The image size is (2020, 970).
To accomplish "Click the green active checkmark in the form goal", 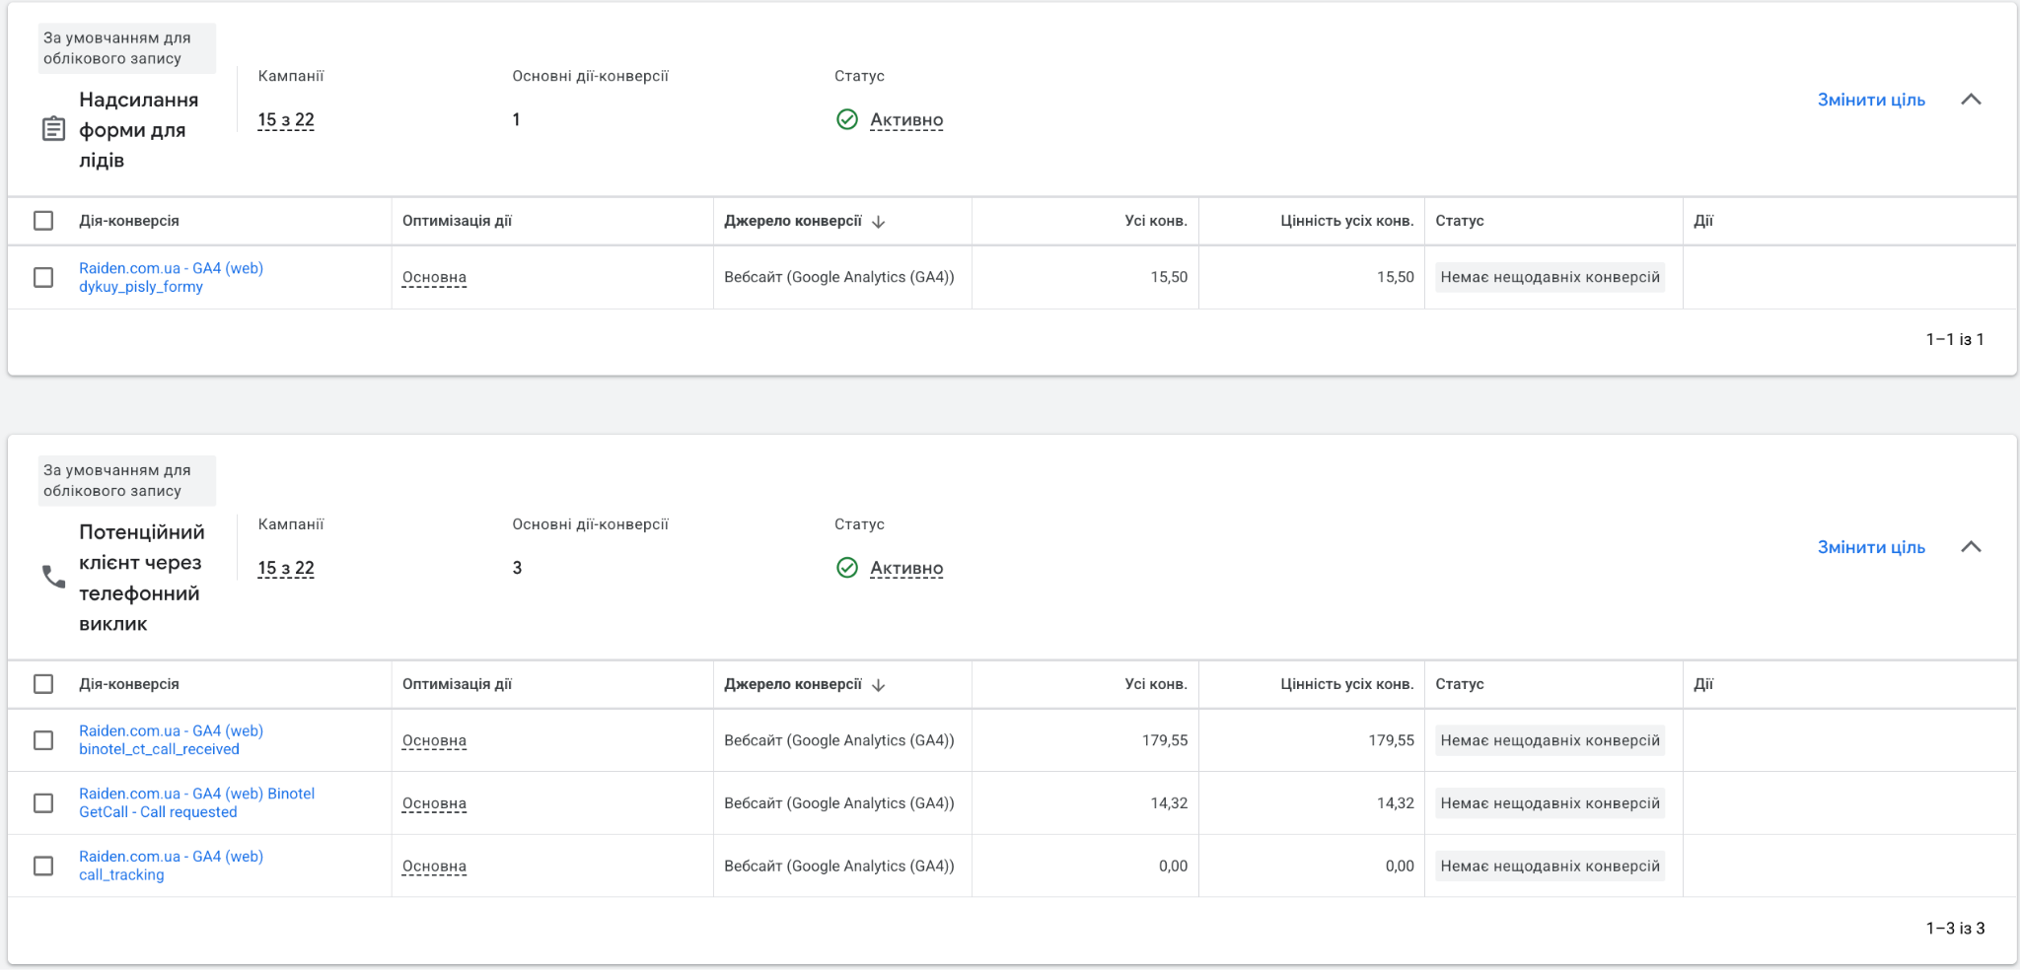I will point(847,119).
